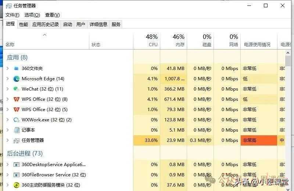
Task: Switch to the 性能 tab
Action: pos(24,24)
